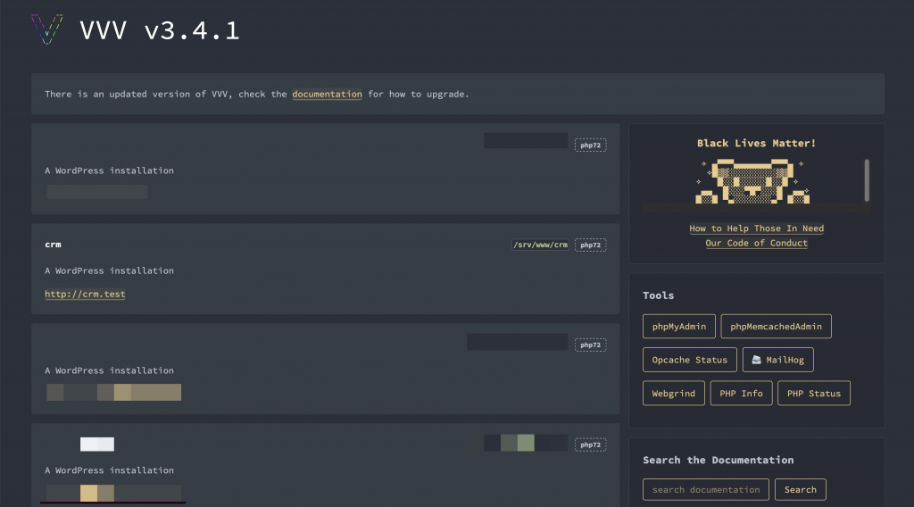Click the php72 badge on crm site
The width and height of the screenshot is (914, 507).
(590, 245)
